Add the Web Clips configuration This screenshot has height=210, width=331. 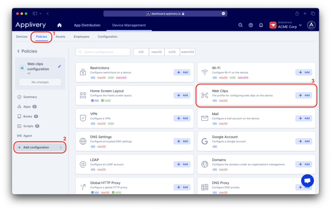tap(304, 95)
